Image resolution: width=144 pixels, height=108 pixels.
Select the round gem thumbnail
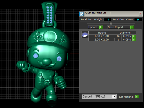click(x=85, y=34)
